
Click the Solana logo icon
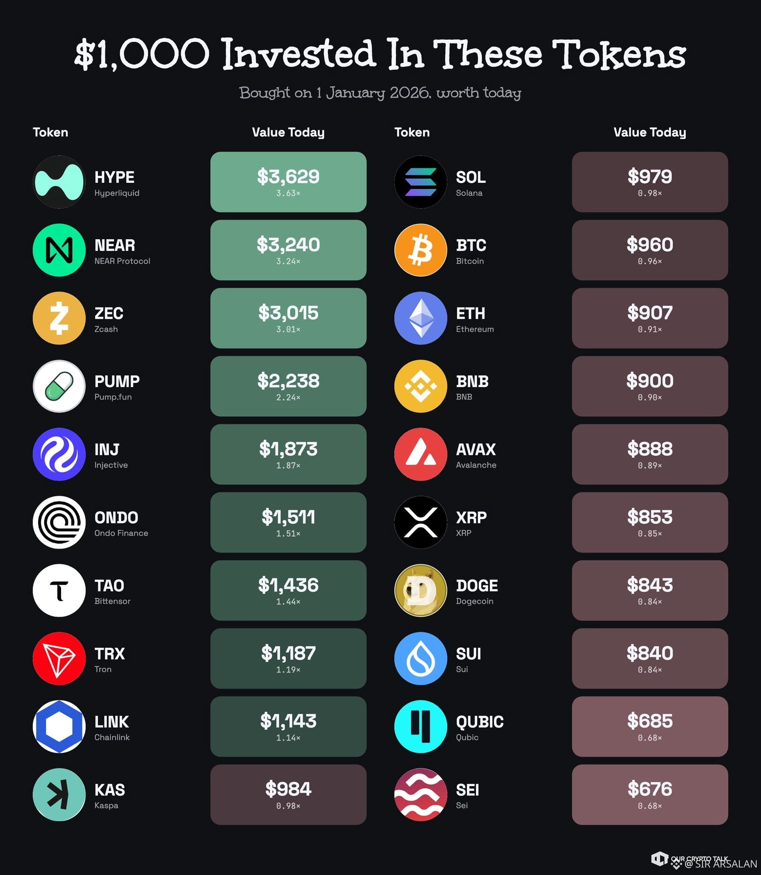(421, 182)
